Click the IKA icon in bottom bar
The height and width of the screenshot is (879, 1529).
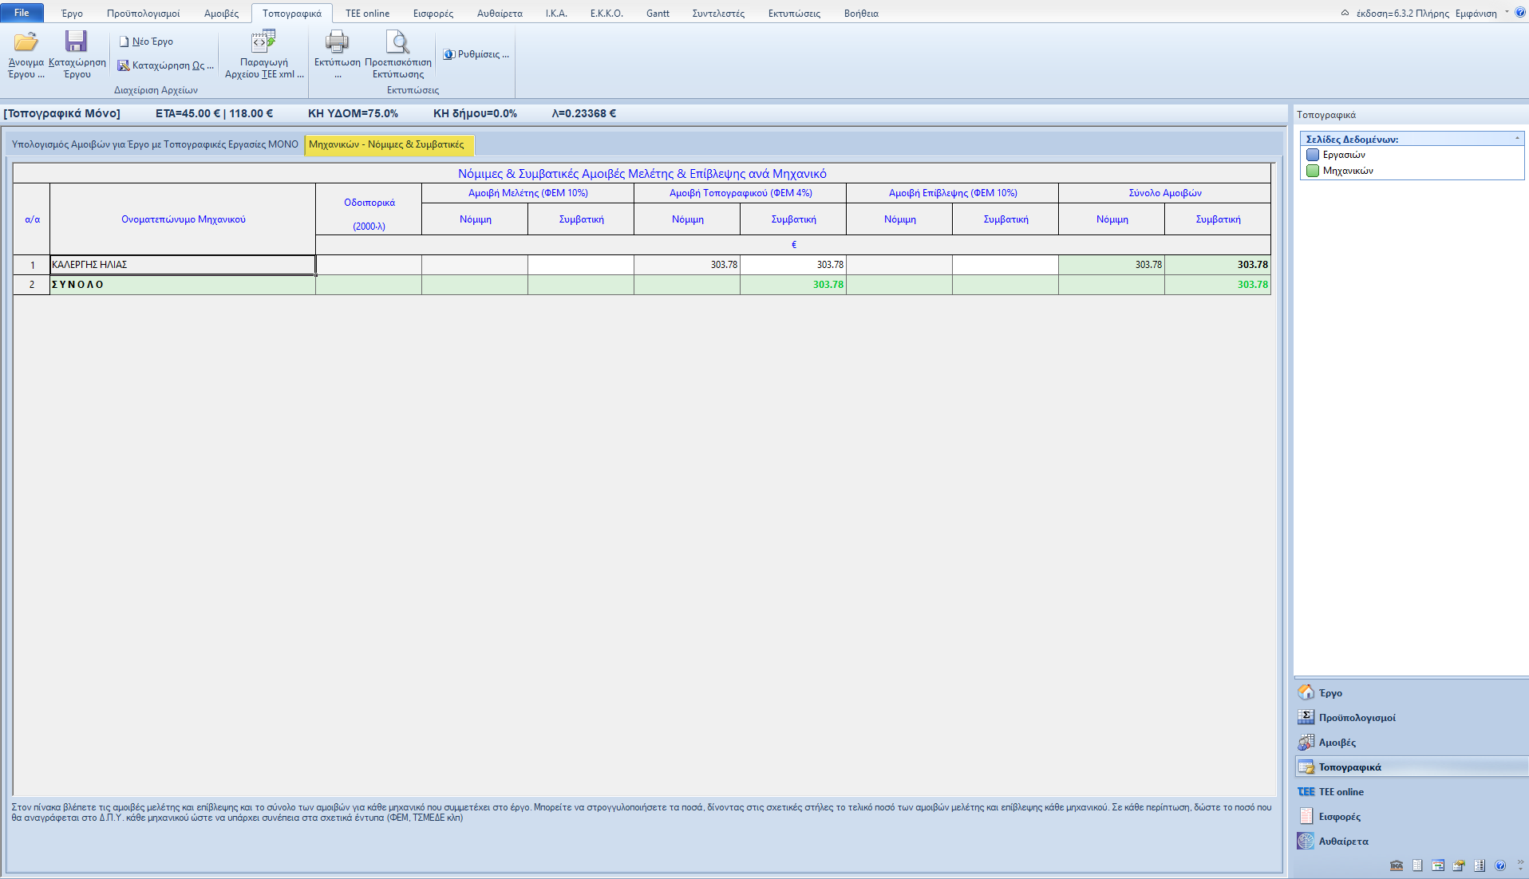pos(1397,865)
